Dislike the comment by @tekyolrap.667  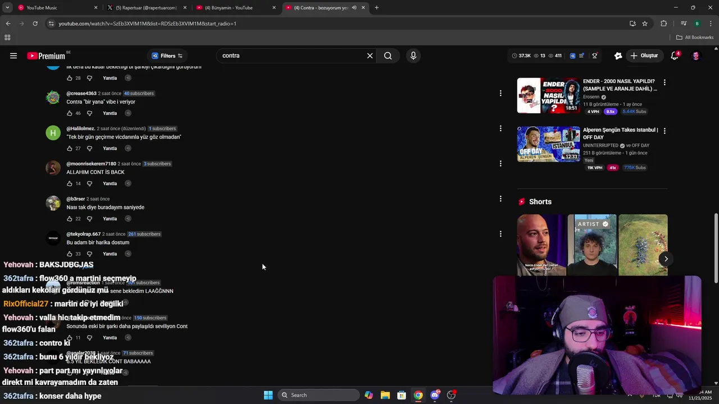click(89, 254)
